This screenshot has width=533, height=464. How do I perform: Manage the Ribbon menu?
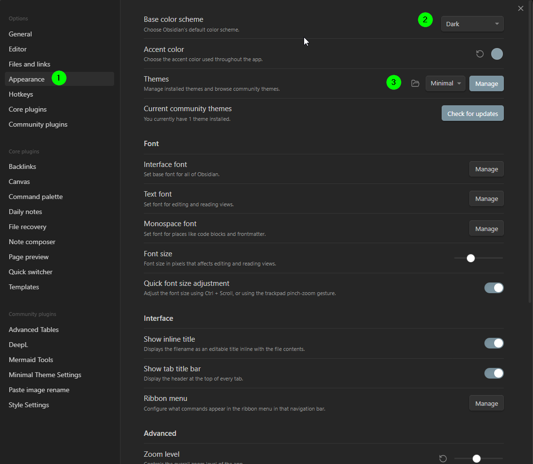point(486,403)
